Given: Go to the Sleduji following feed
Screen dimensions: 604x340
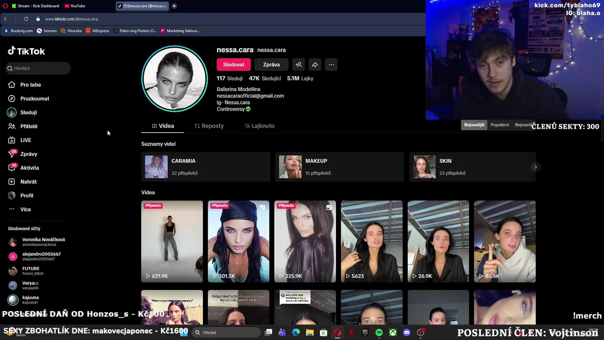Looking at the screenshot, I should [22, 112].
